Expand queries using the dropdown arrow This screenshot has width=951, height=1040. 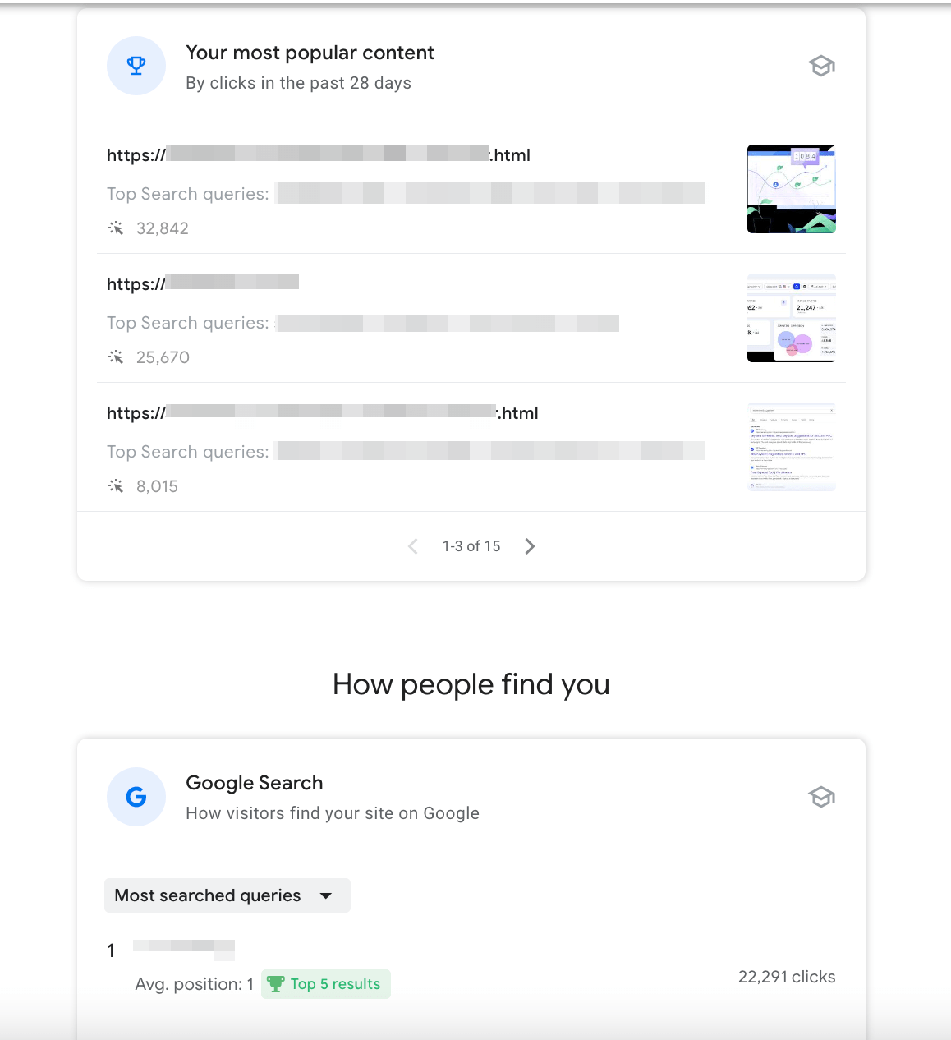[327, 895]
